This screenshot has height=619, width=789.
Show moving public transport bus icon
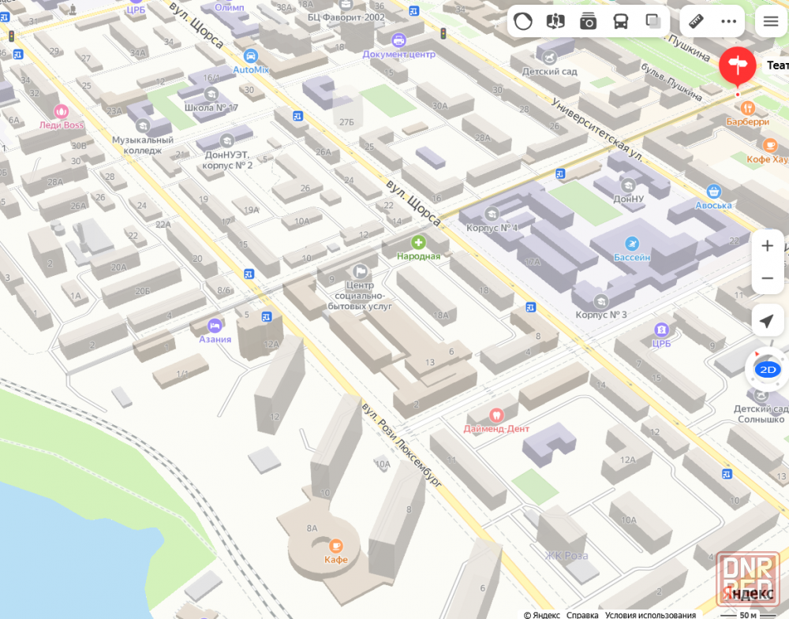(x=620, y=21)
